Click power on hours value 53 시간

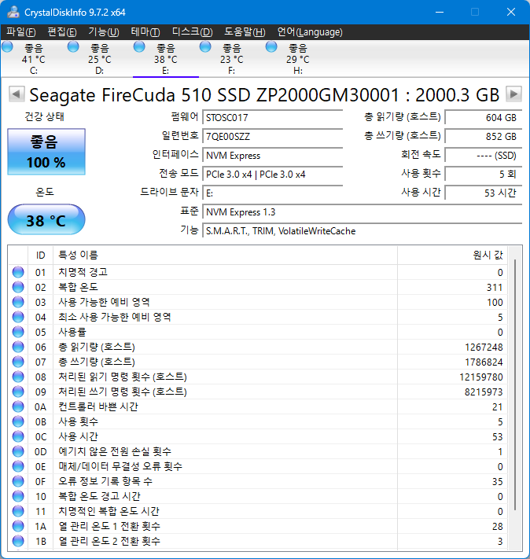click(484, 193)
